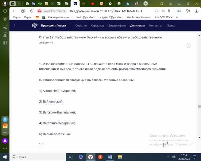Open the document contents list icon

[42, 145]
